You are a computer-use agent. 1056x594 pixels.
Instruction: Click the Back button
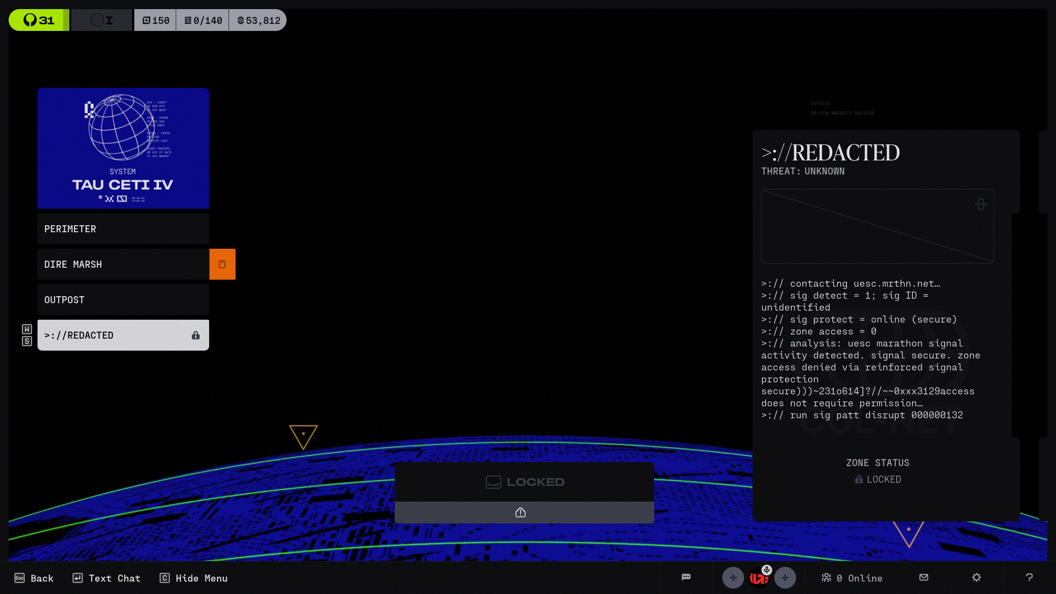pyautogui.click(x=34, y=578)
